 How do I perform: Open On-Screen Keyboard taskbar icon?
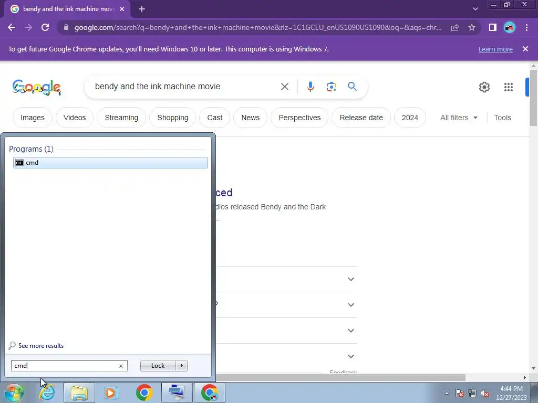pyautogui.click(x=177, y=393)
